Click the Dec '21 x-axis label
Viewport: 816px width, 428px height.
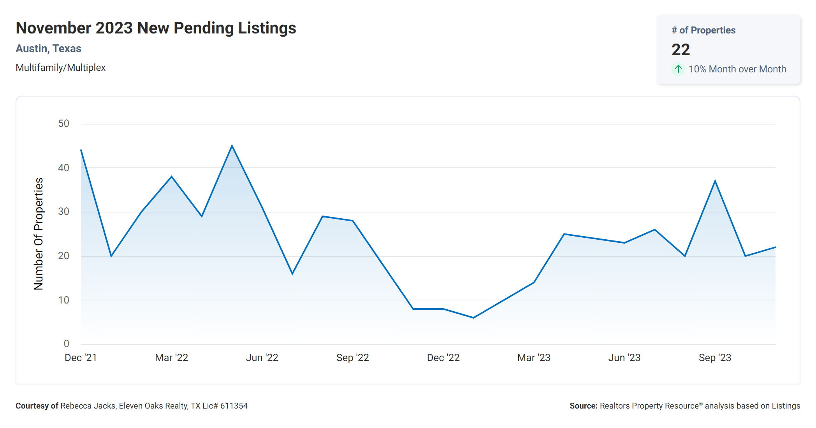click(x=81, y=358)
